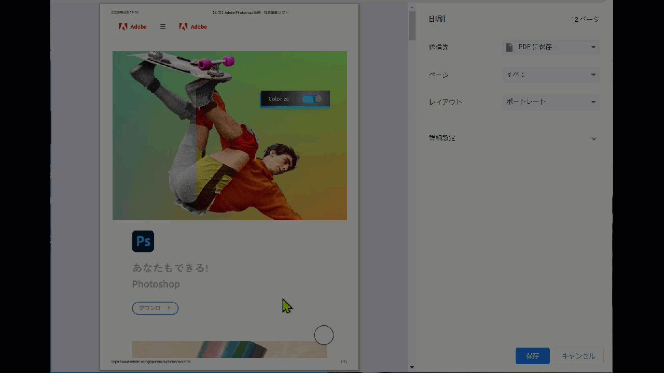Click the partial image thumbnail at preview bottom
The width and height of the screenshot is (664, 373).
pyautogui.click(x=230, y=349)
